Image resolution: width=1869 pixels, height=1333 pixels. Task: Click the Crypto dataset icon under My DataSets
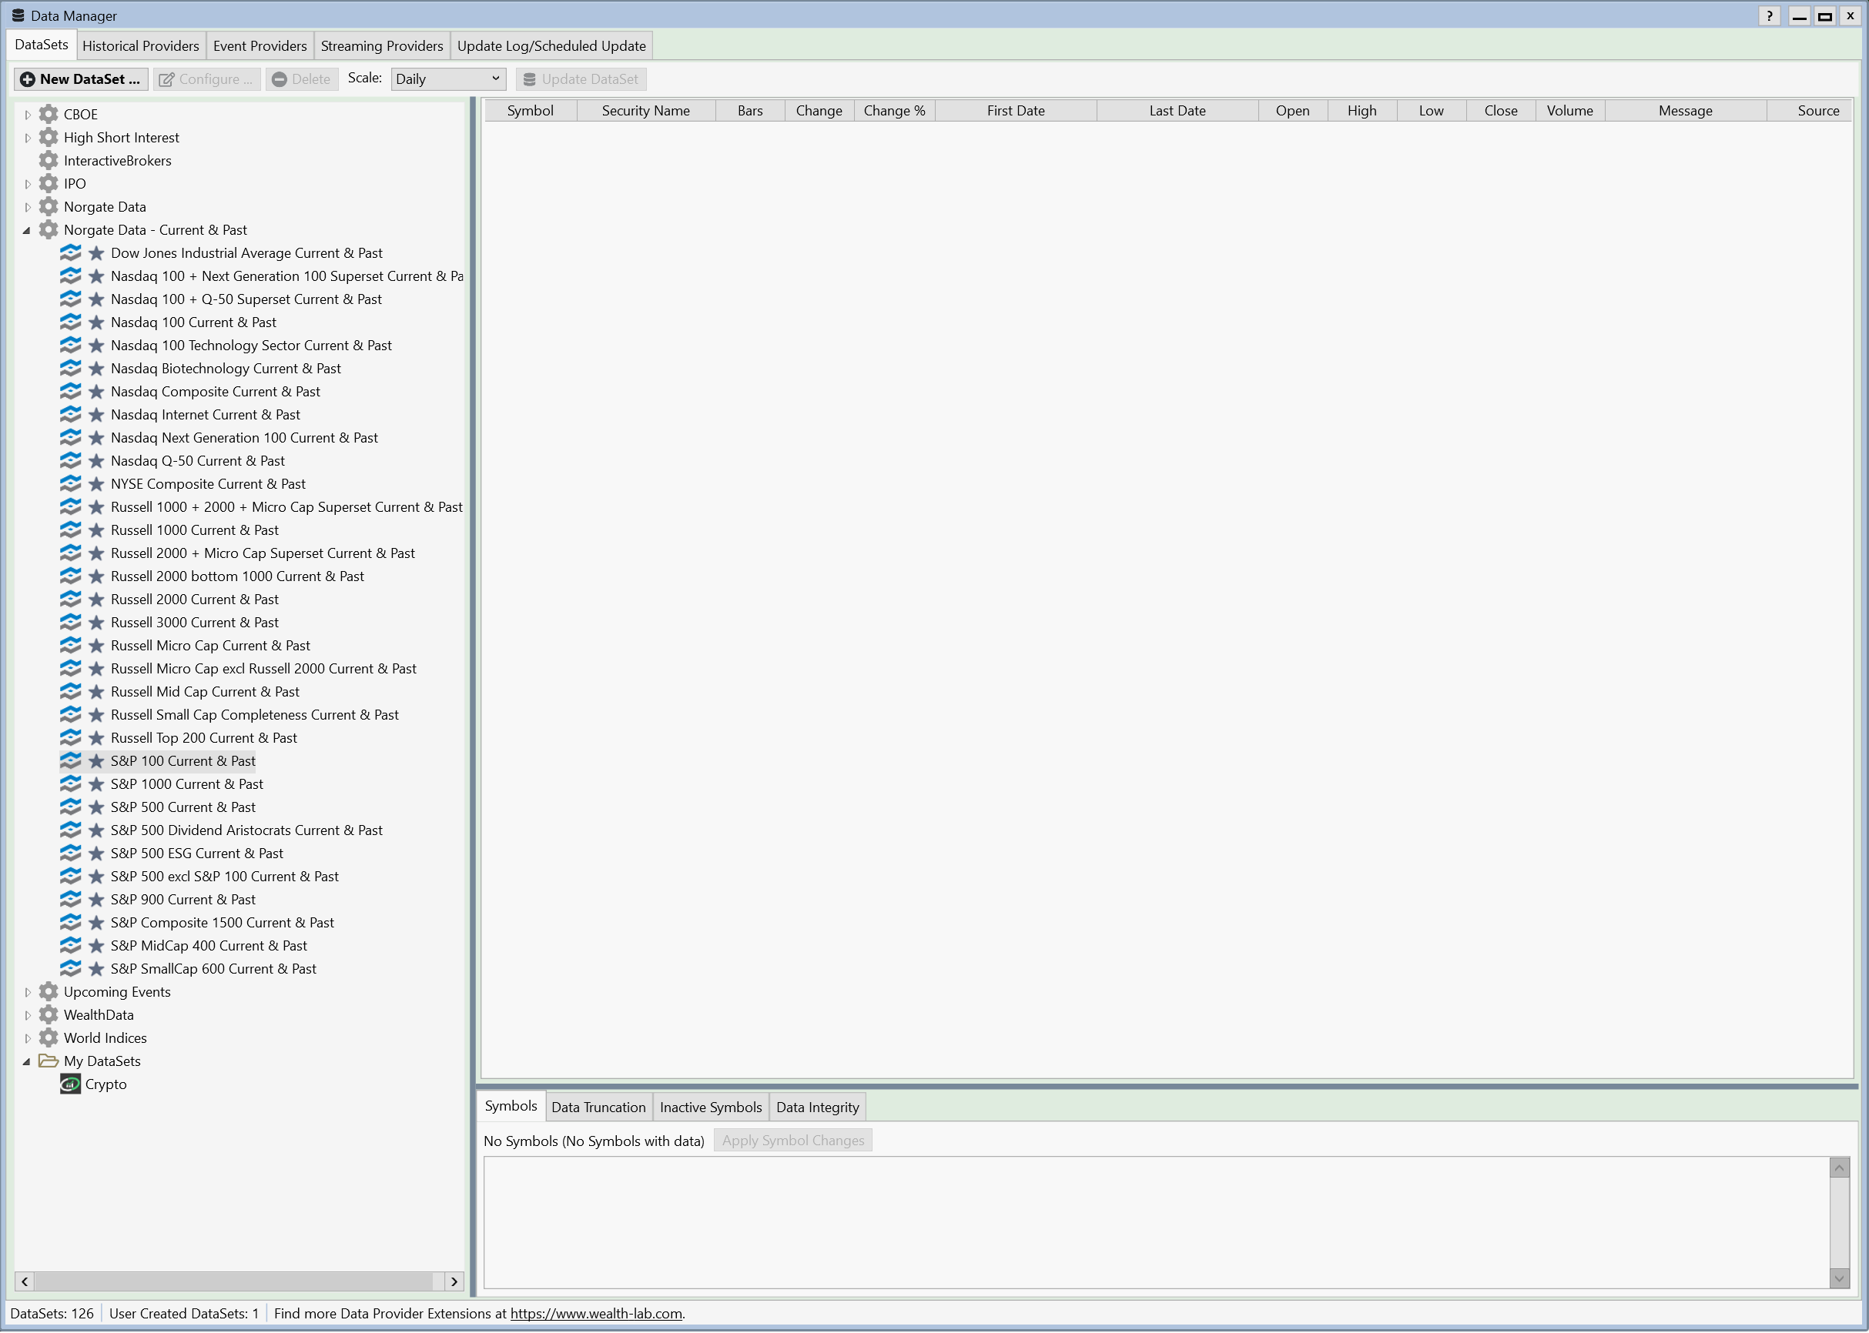click(71, 1084)
